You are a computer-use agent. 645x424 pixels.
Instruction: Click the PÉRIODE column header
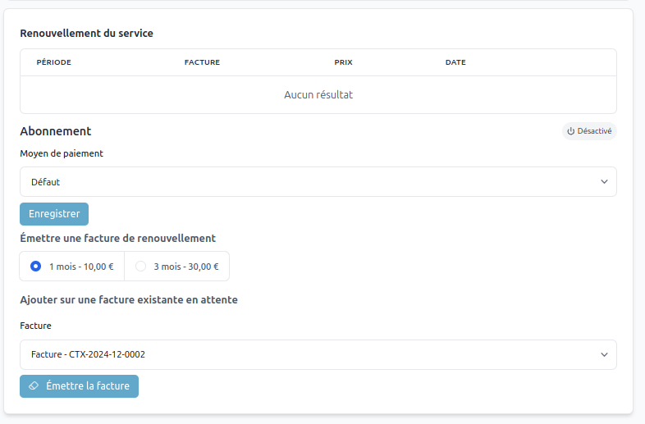[x=54, y=62]
